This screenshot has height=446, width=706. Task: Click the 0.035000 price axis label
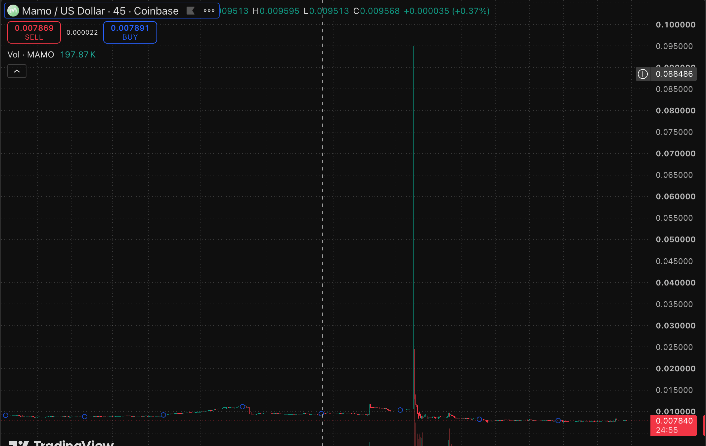674,304
